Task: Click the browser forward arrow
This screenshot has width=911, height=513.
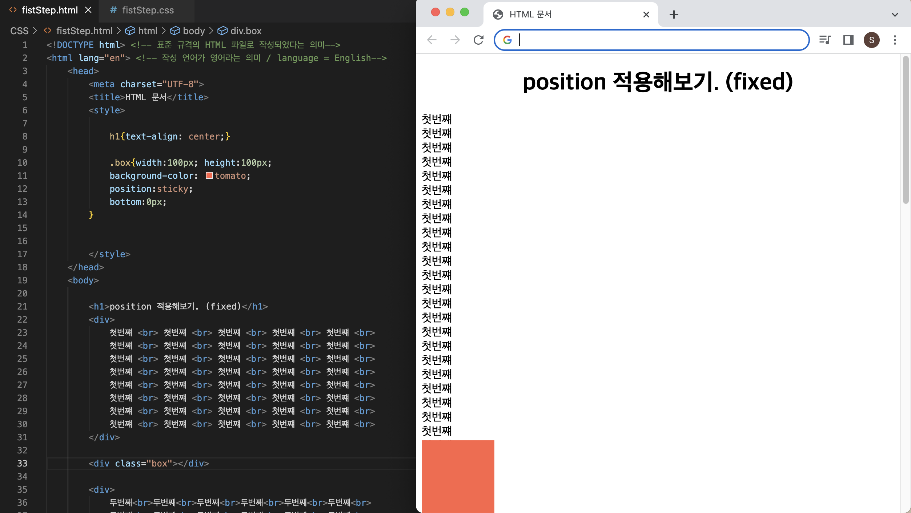Action: tap(455, 40)
